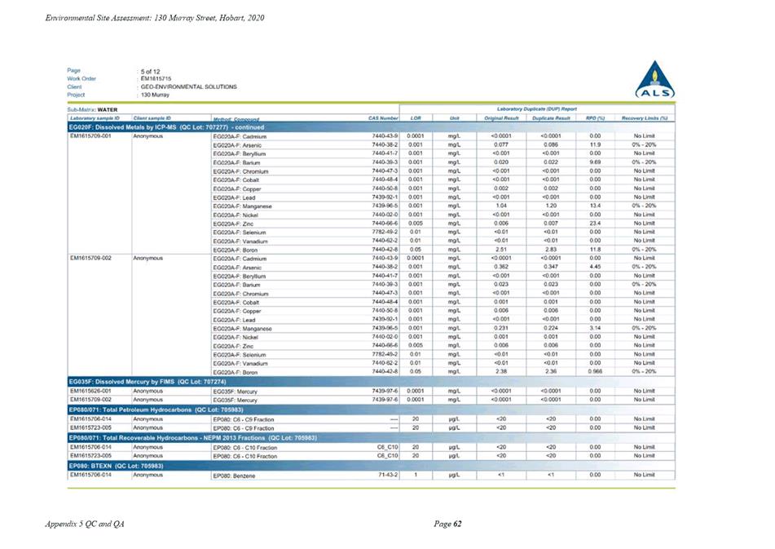Screen dimensions: 775x549
Task: Click Arsenic duplicate result 0.347
Action: pyautogui.click(x=551, y=267)
